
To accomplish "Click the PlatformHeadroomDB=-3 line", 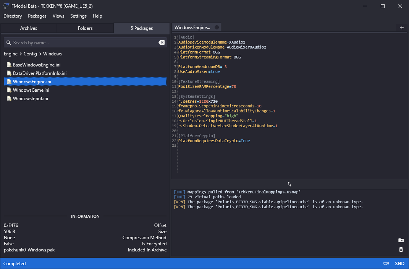I will click(x=202, y=67).
